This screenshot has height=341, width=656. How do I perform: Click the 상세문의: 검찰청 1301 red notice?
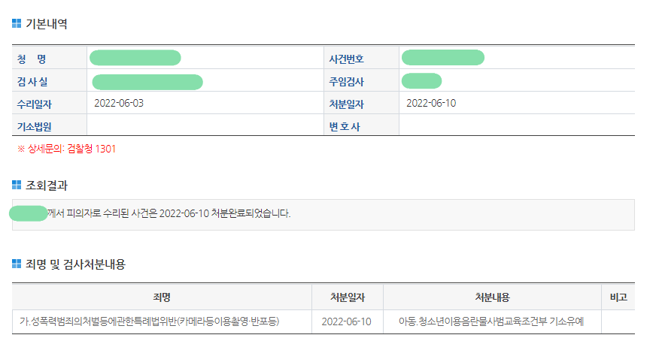[x=66, y=149]
